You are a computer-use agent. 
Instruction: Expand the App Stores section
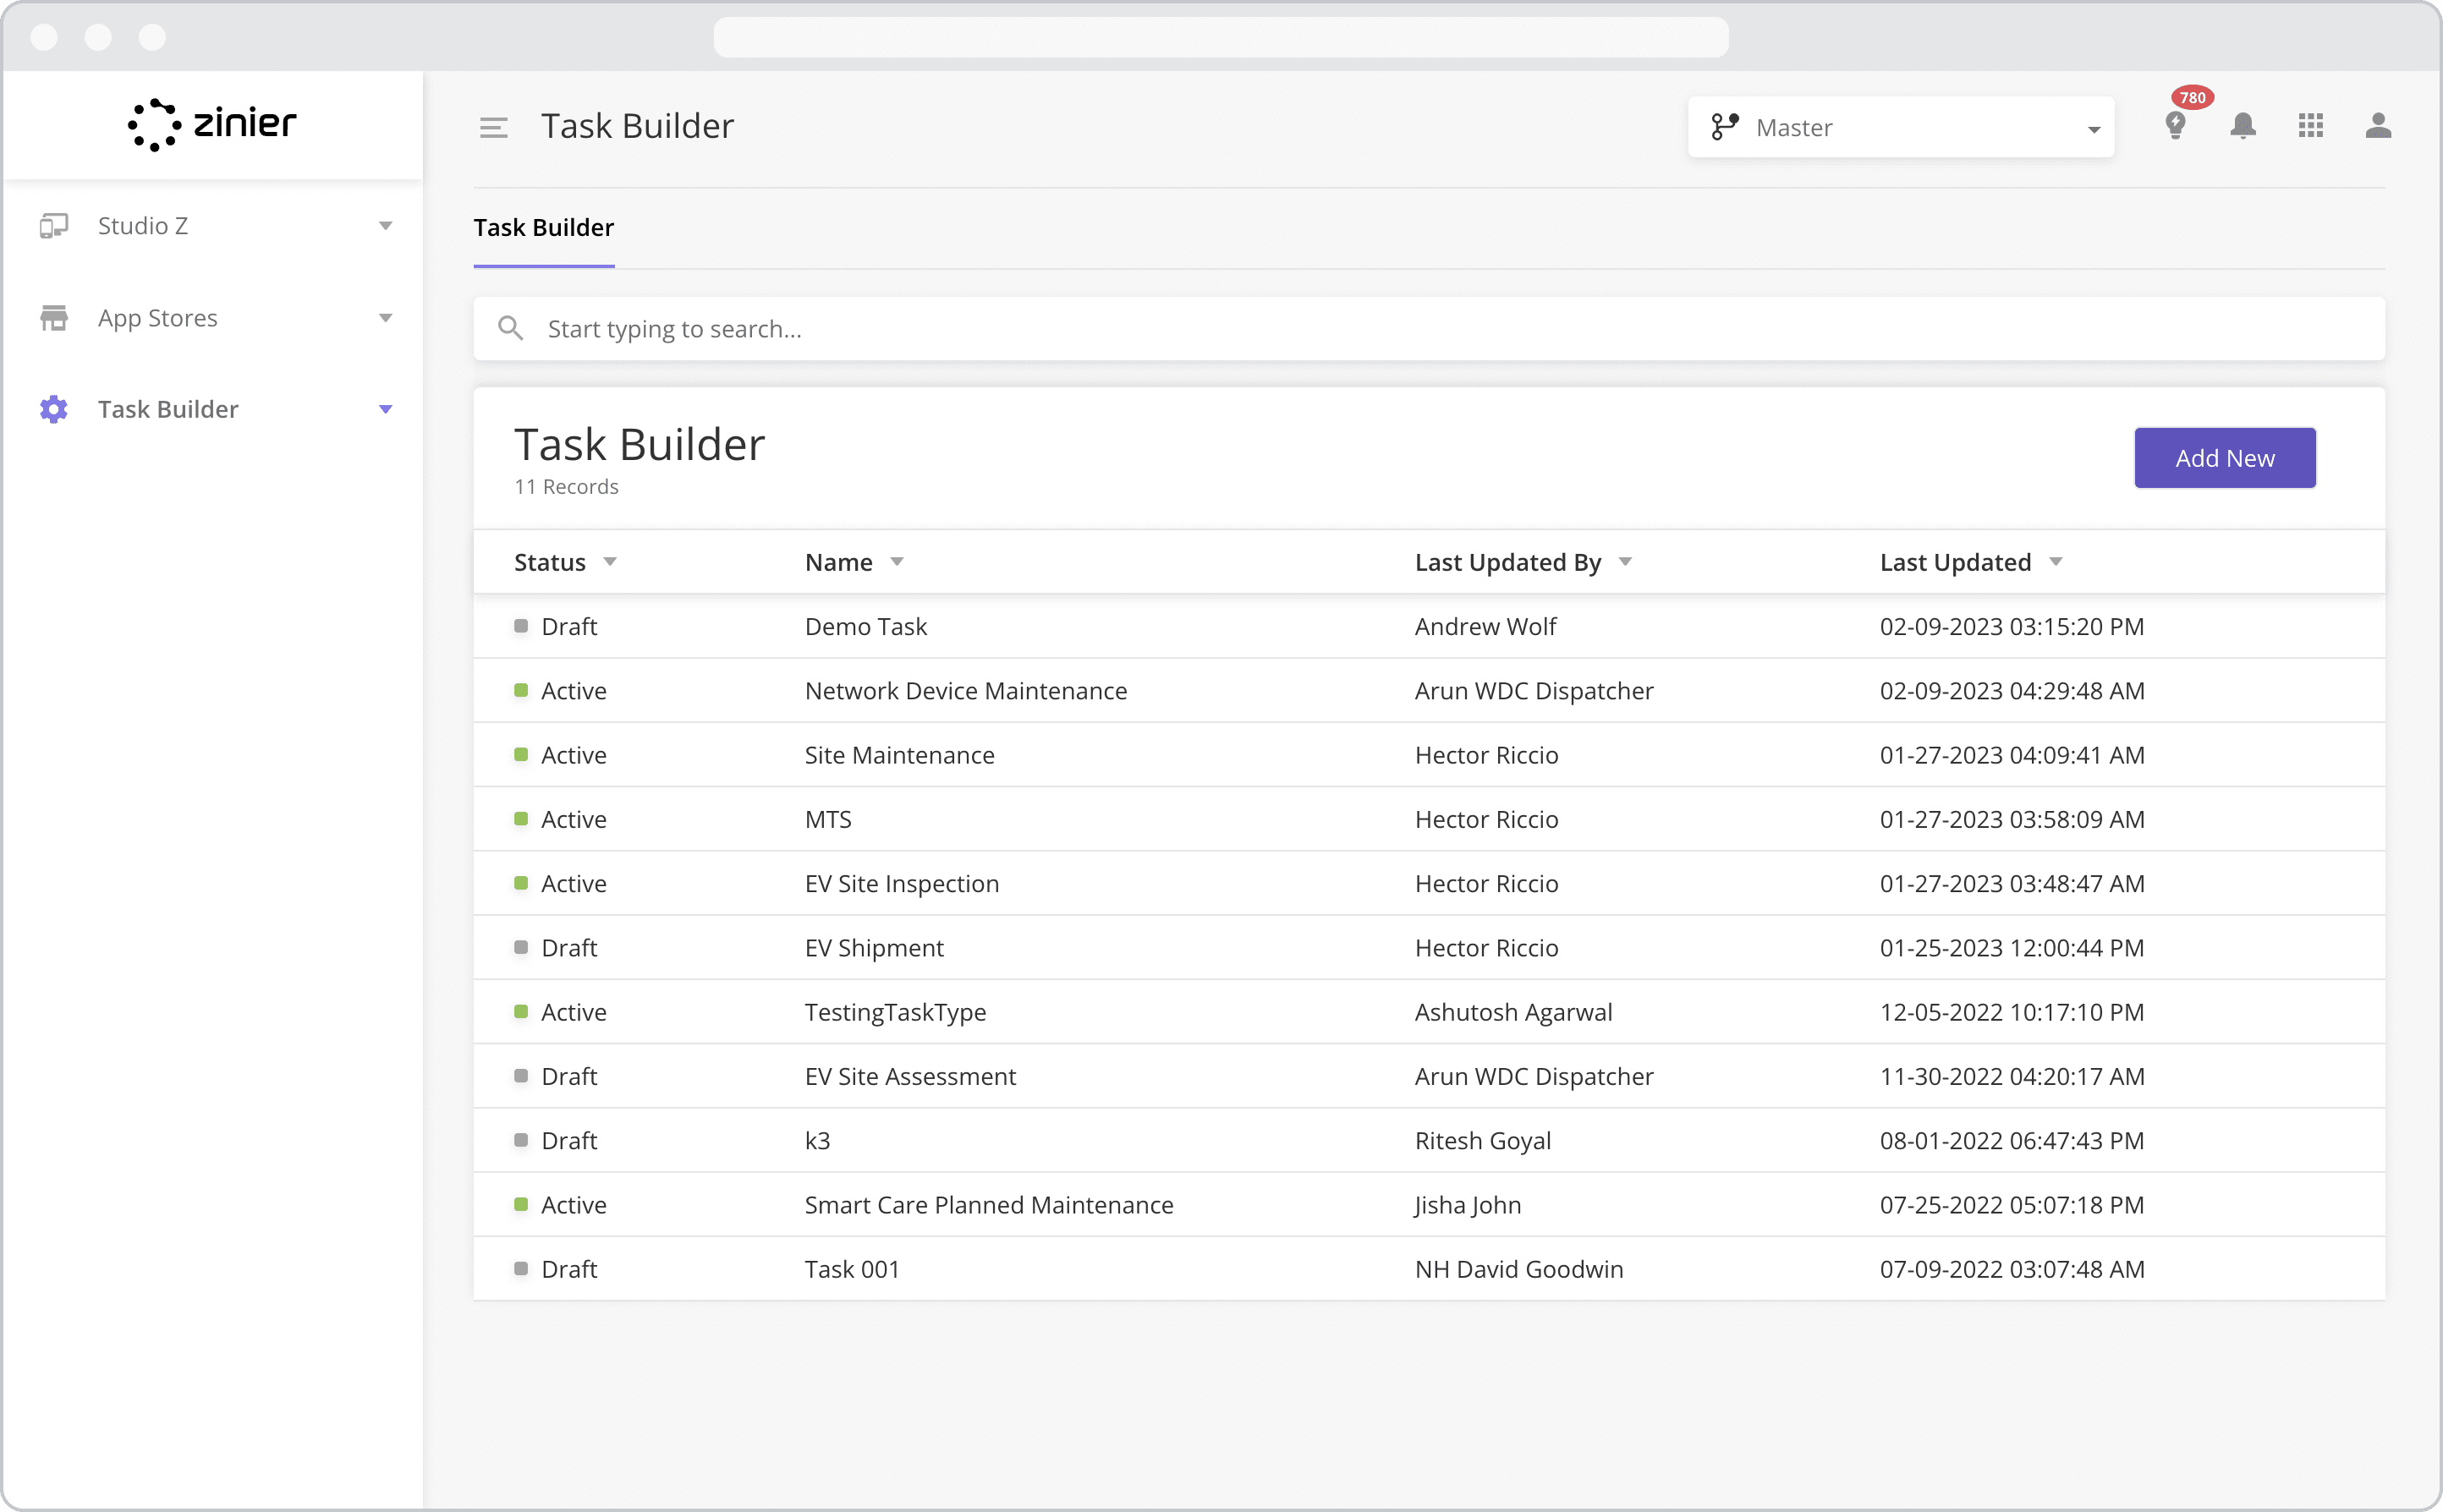click(x=386, y=317)
